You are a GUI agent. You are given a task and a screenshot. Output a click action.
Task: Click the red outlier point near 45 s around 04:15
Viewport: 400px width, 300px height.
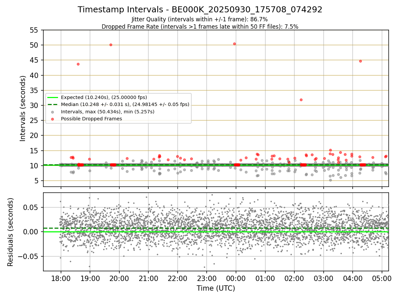tap(360, 61)
